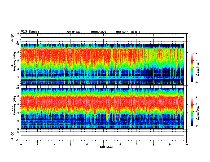The image size is (210, 162).
Task: Click the "ch.1(V)" voltage axis label
Action: [13, 38]
